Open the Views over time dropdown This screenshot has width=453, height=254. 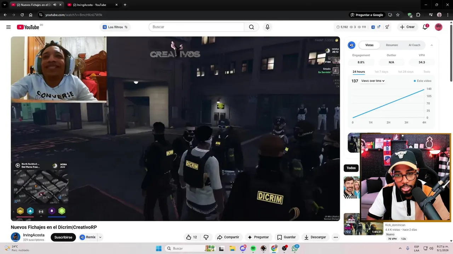click(x=373, y=81)
